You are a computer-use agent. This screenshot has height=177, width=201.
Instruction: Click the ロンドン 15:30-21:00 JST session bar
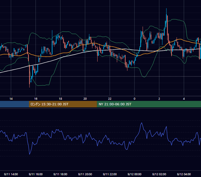[x=63, y=104]
